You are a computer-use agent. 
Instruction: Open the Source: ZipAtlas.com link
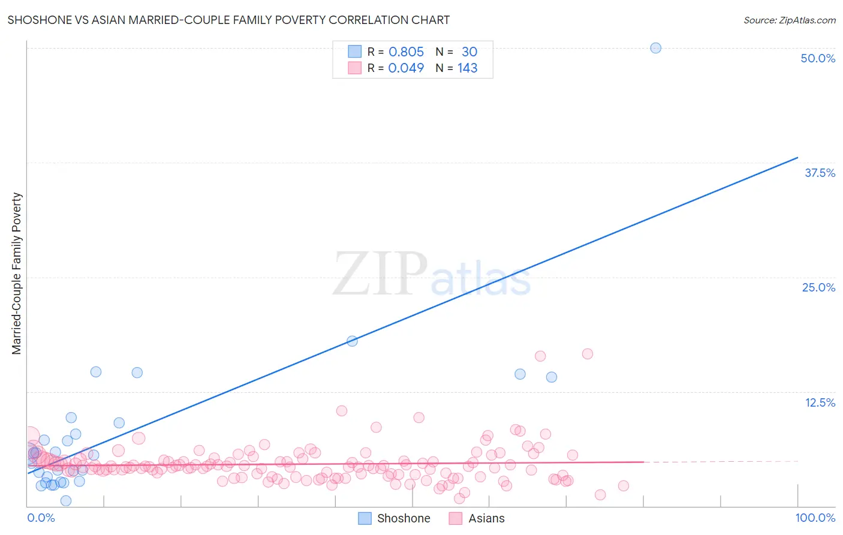[x=790, y=20]
